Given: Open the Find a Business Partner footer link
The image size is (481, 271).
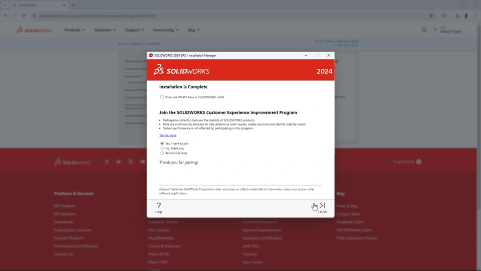Looking at the screenshot, I should (357, 238).
